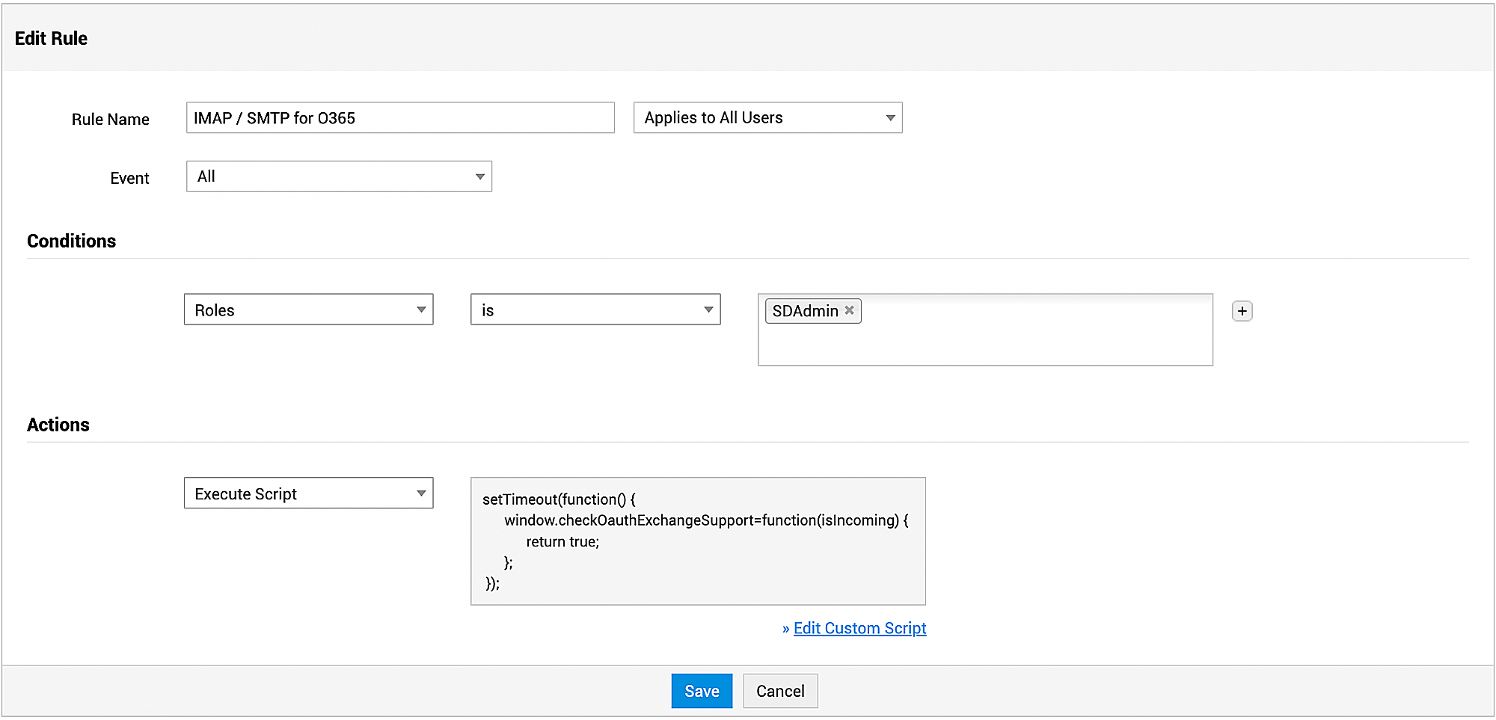Open the 'is' operator dropdown
Image resolution: width=1496 pixels, height=720 pixels.
pyautogui.click(x=595, y=310)
